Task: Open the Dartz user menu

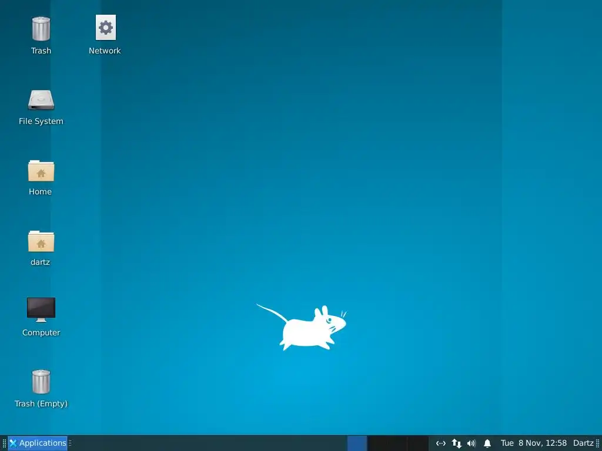Action: pyautogui.click(x=583, y=443)
